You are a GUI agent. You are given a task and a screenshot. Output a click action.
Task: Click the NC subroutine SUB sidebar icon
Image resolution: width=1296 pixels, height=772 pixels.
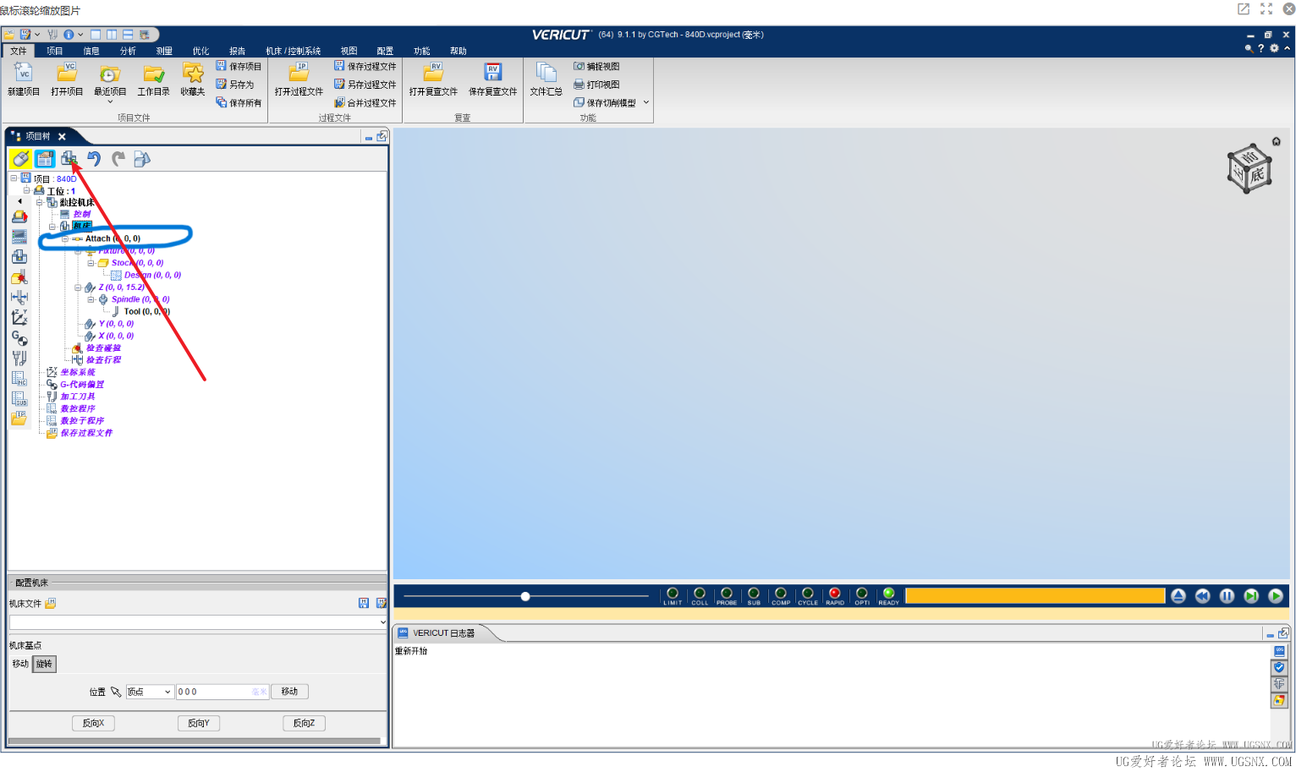[x=19, y=398]
